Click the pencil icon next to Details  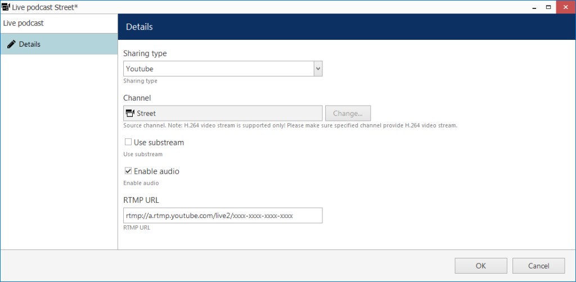pyautogui.click(x=11, y=44)
